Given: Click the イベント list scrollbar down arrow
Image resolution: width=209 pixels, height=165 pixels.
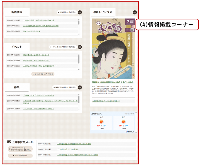Looking at the screenshot, I should [79, 70].
